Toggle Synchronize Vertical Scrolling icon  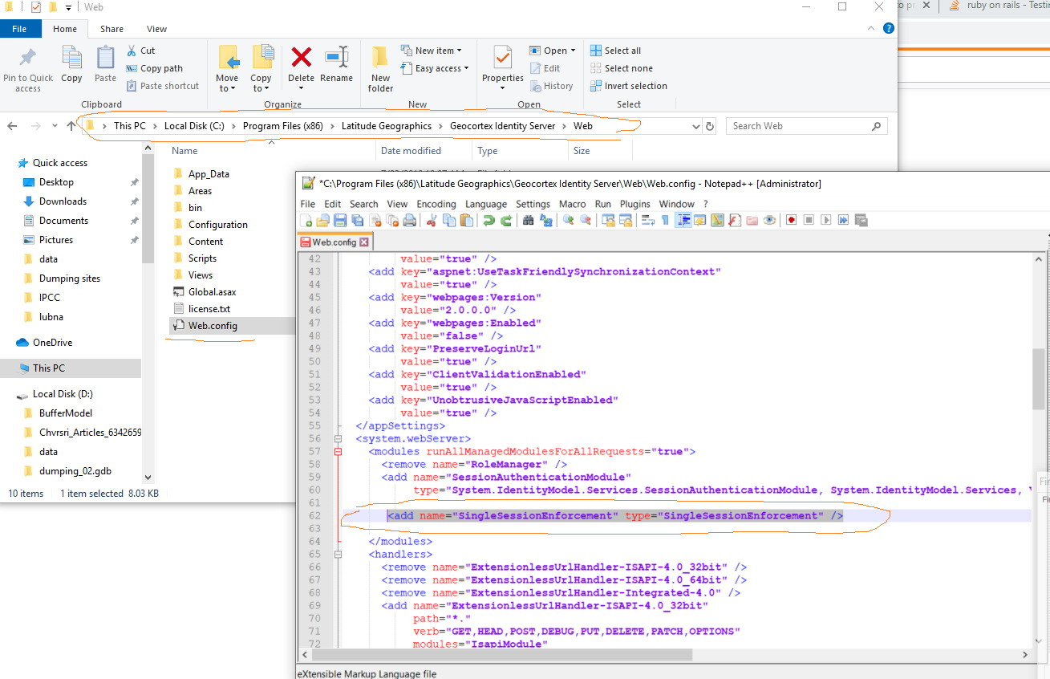(609, 221)
